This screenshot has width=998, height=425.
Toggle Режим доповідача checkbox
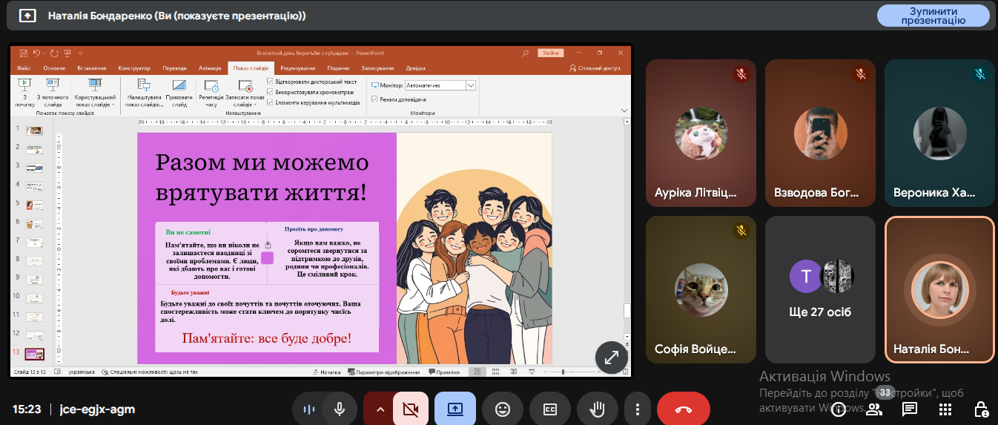(374, 99)
